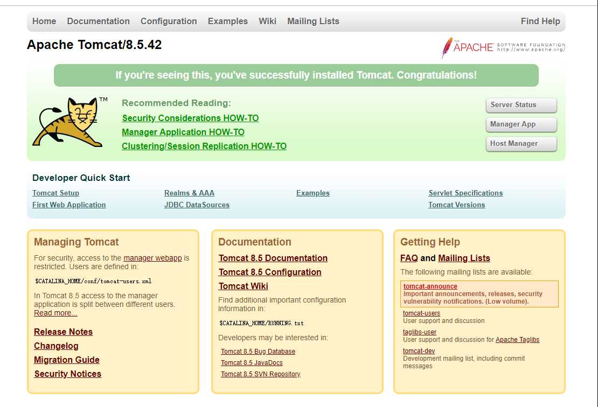Open the Wiki nav link
Image resolution: width=598 pixels, height=407 pixels.
click(267, 22)
